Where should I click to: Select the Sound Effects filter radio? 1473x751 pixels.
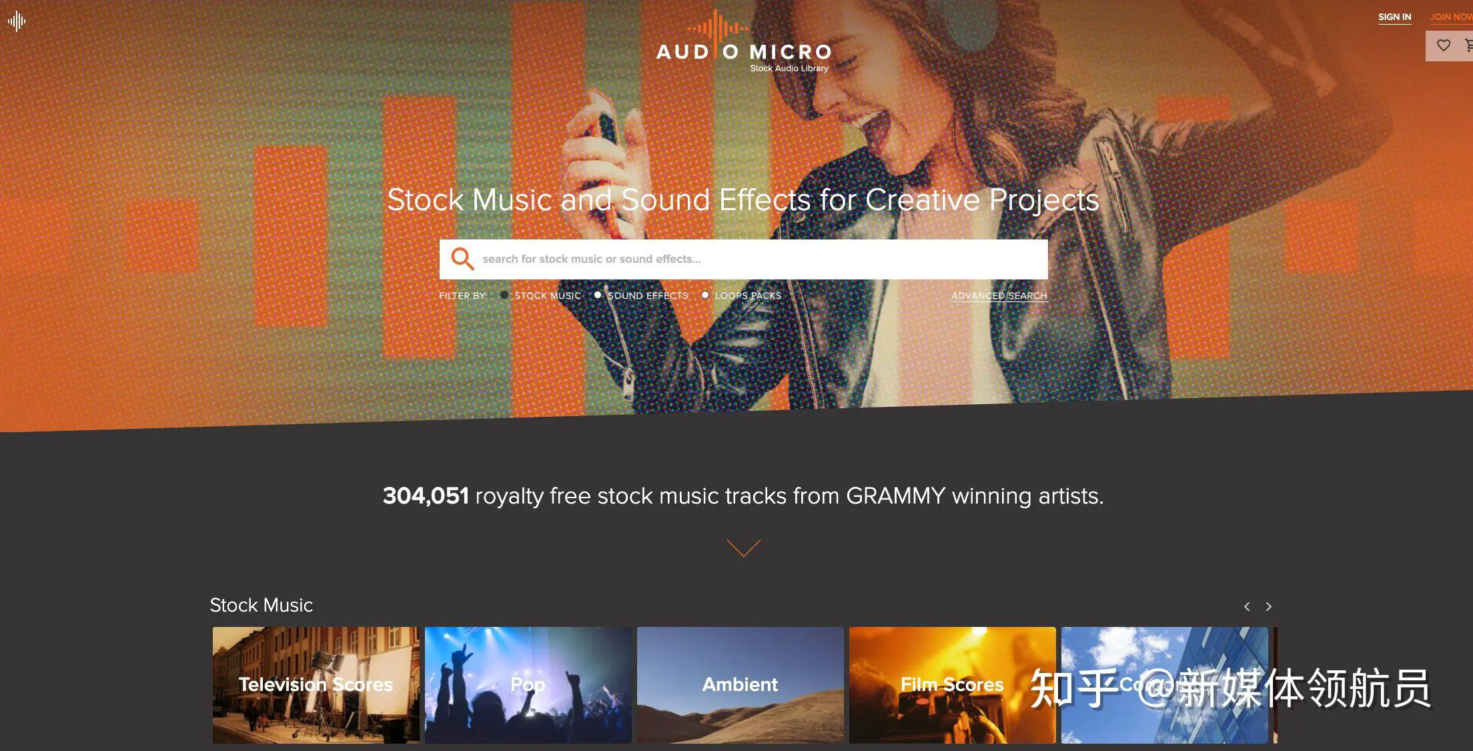pyautogui.click(x=598, y=295)
